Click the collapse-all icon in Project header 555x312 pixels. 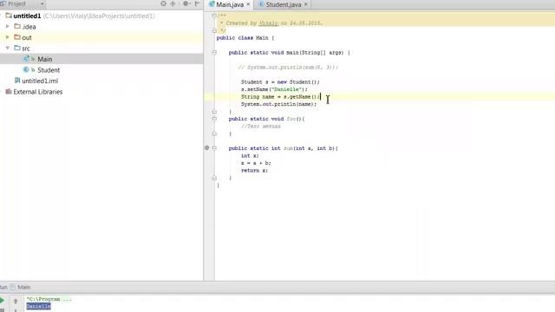pos(173,3)
